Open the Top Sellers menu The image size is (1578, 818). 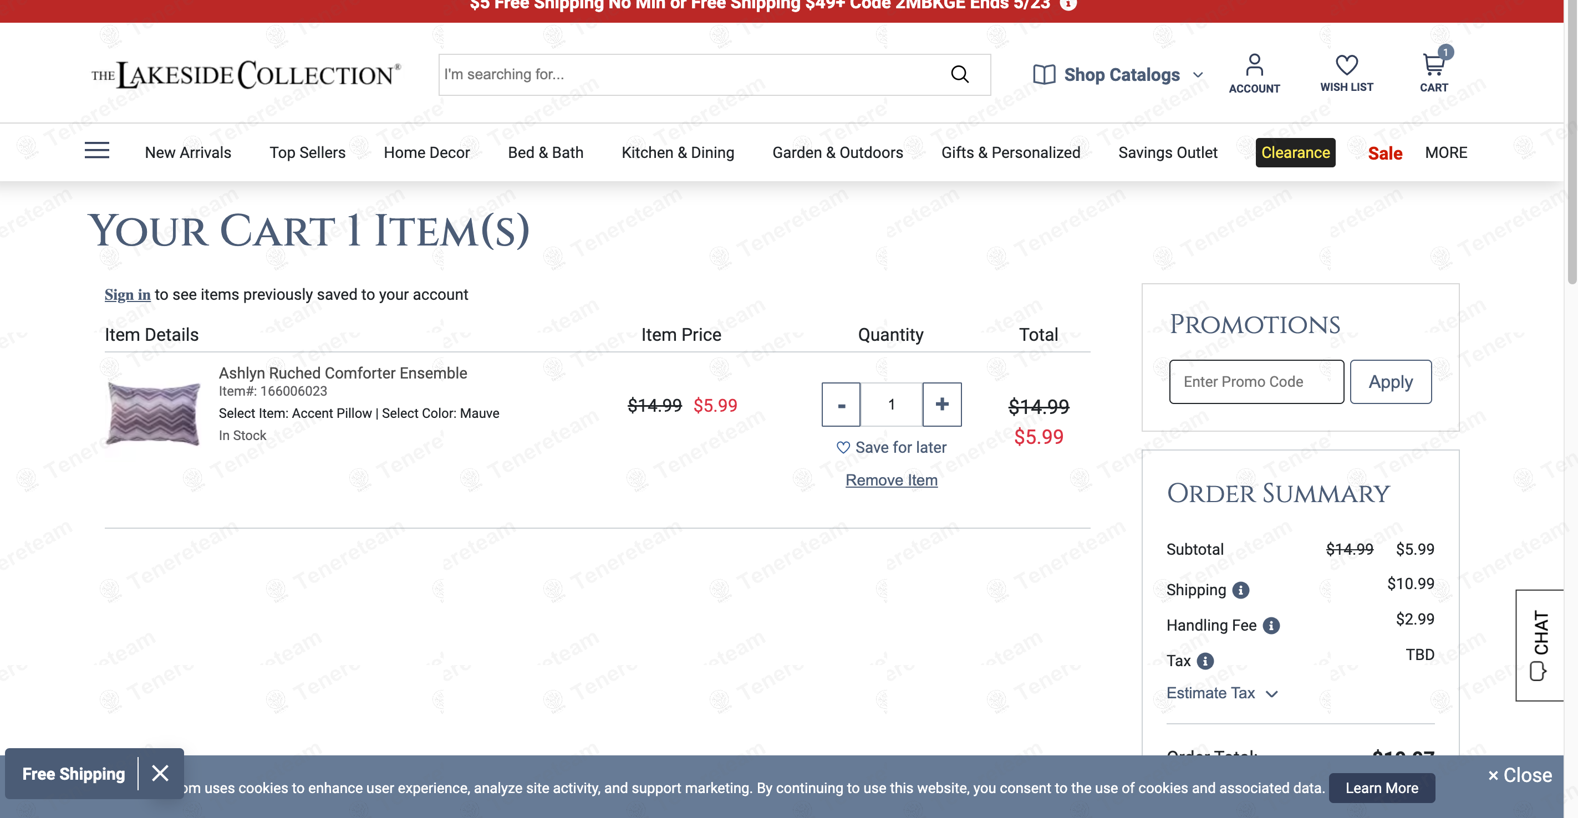(x=308, y=152)
